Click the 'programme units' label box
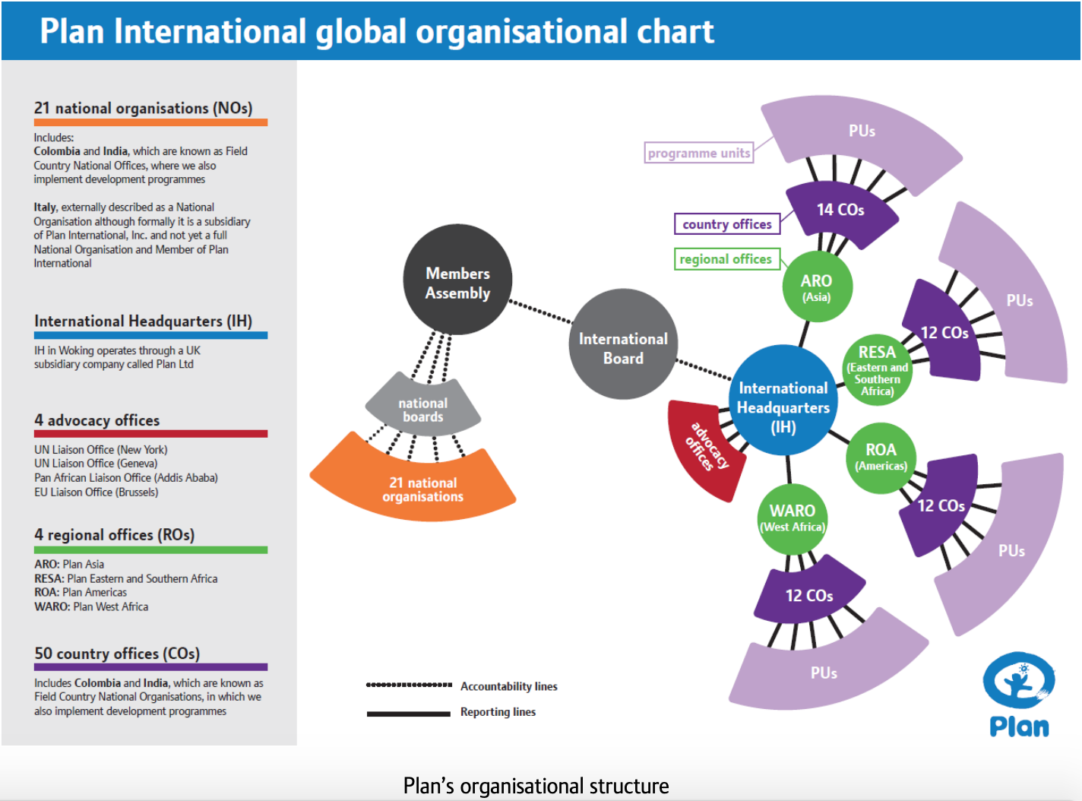 pyautogui.click(x=699, y=153)
